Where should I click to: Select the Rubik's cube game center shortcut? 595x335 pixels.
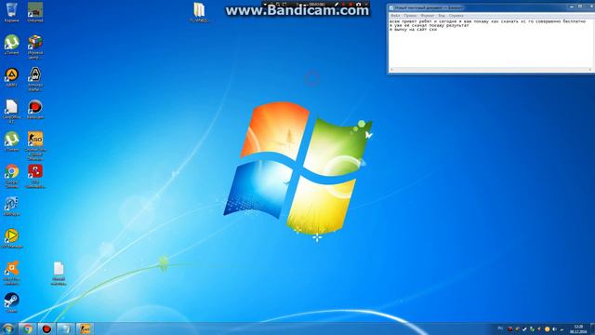coord(35,47)
